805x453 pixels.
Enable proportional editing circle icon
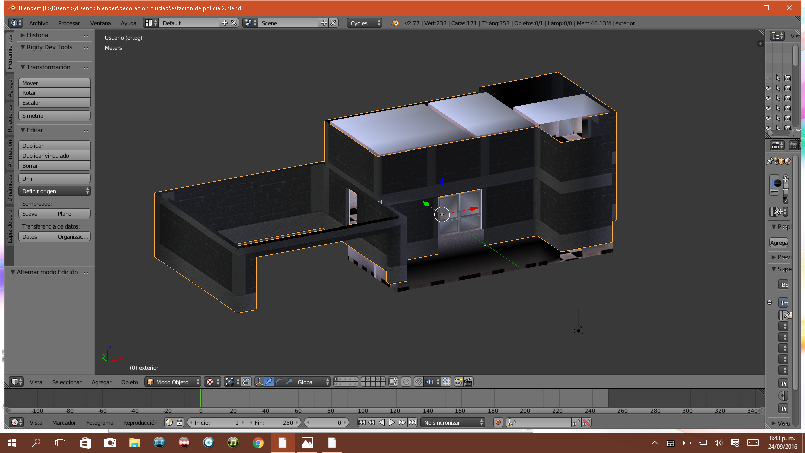[x=406, y=382]
